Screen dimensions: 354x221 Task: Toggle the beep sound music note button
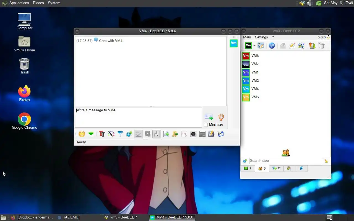tap(157, 134)
